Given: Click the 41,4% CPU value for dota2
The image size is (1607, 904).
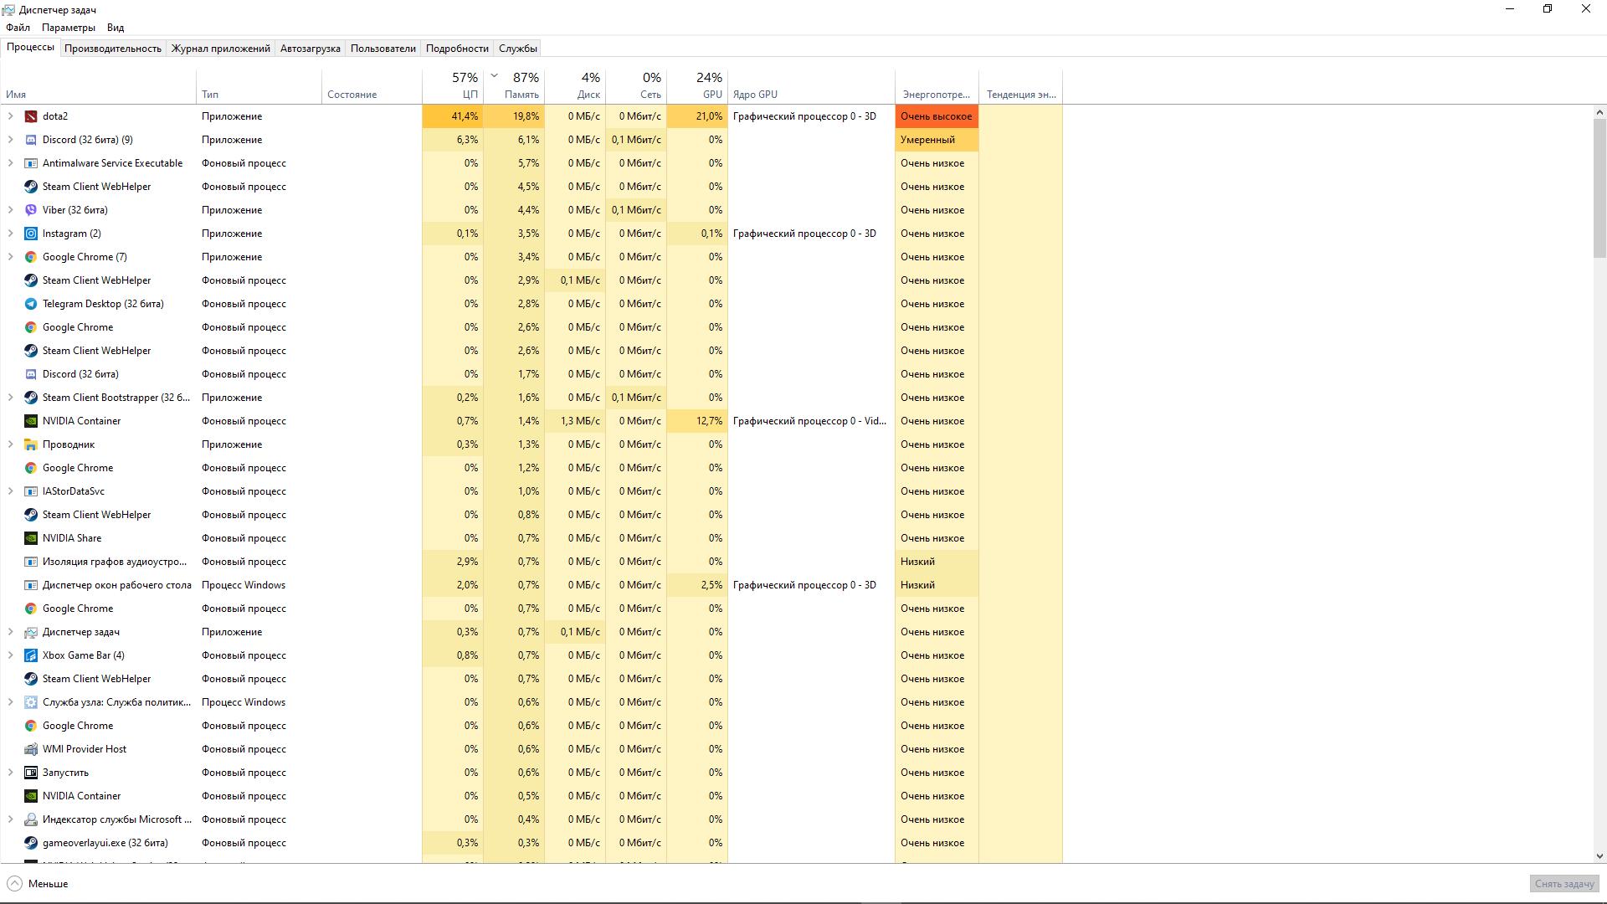Looking at the screenshot, I should [453, 116].
